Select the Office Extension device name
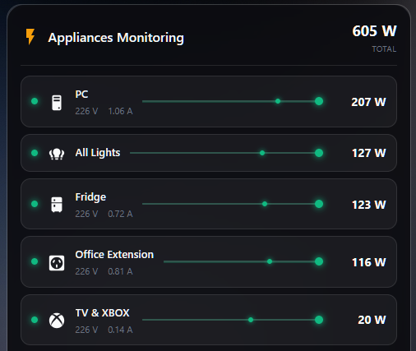416x351 pixels. (x=114, y=255)
